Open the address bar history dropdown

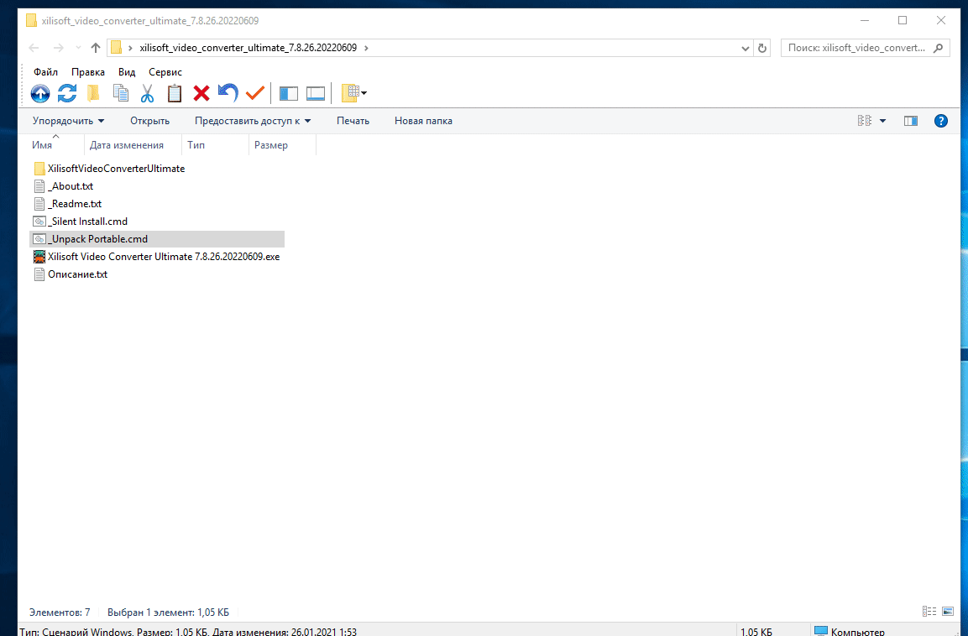tap(746, 48)
